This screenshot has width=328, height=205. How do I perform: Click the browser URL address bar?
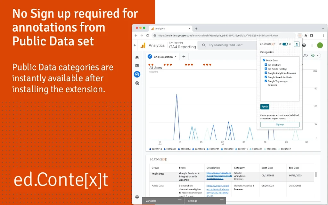point(224,36)
